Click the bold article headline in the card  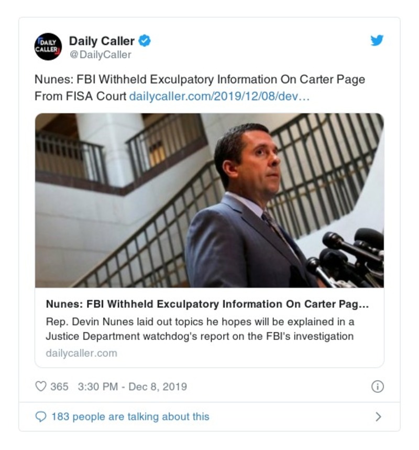(x=207, y=304)
